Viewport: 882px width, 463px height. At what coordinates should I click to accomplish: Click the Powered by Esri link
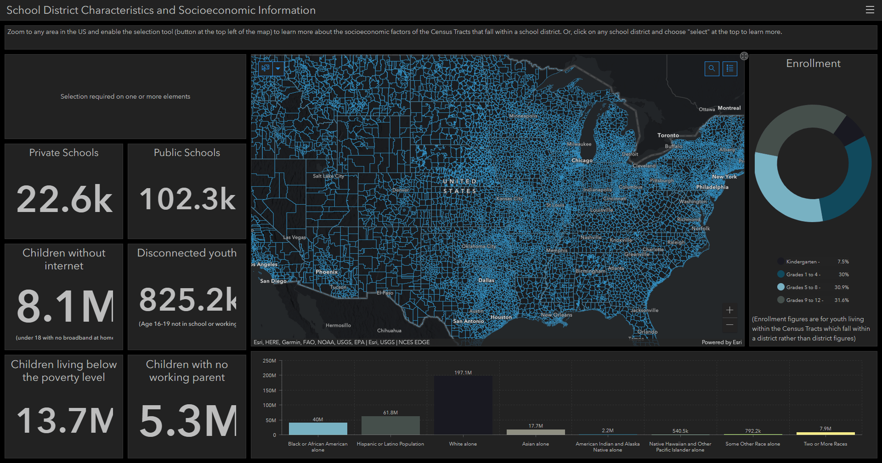tap(722, 342)
